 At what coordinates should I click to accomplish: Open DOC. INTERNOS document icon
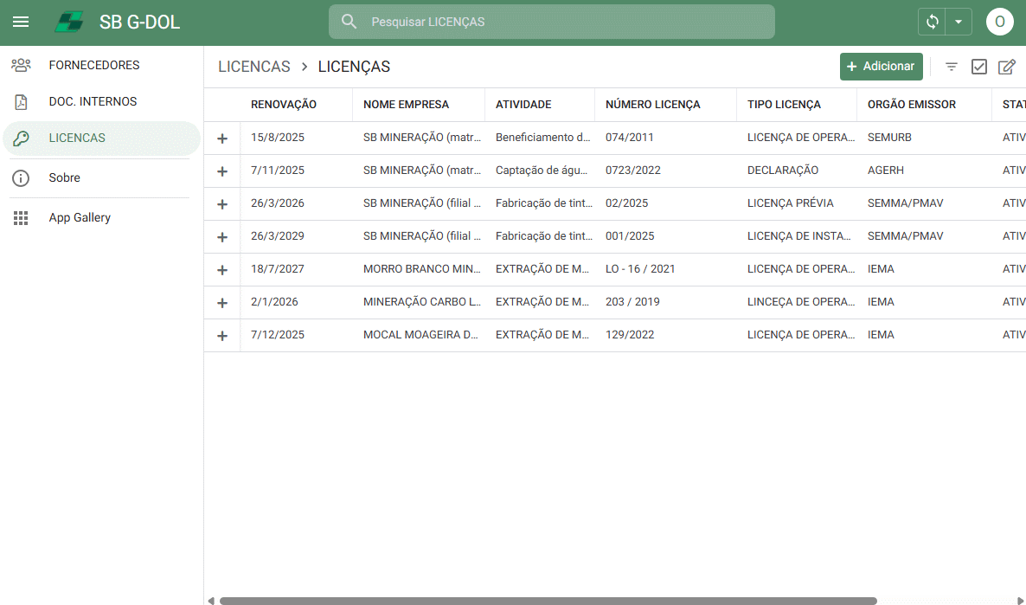point(21,101)
